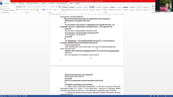This screenshot has width=173, height=97.
Task: Expand font color dropdown arrow
Action: [39, 10]
